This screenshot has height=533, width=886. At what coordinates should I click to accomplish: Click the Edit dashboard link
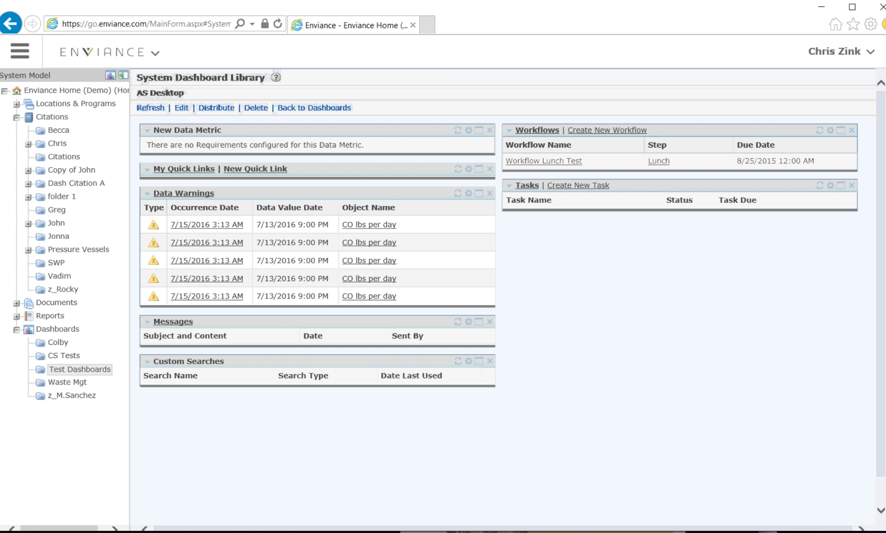pos(181,108)
